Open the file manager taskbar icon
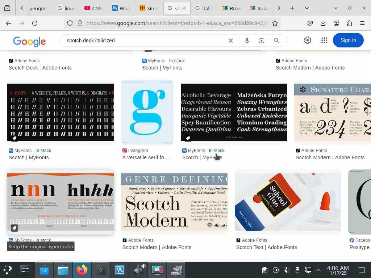This screenshot has width=371, height=278. coord(63,270)
